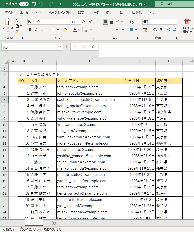Switch to the 数式 (Formulas) tab
The width and height of the screenshot is (194, 232).
(81, 12)
